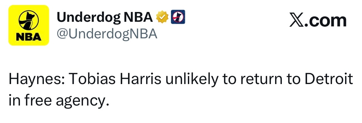
Task: Select the dog silhouette inside the avatar
Action: tap(29, 20)
